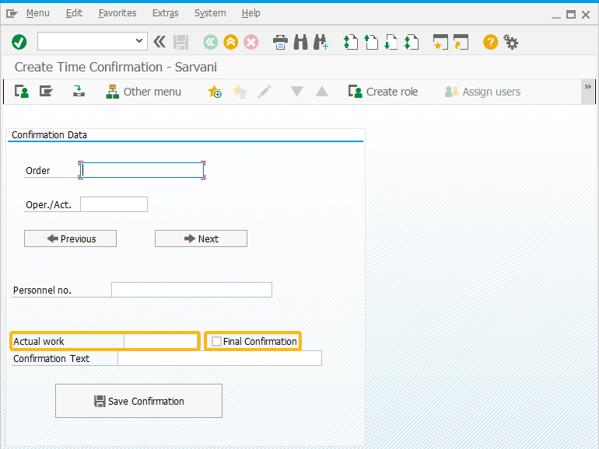The image size is (599, 449).
Task: Click the Actual work input field
Action: [161, 341]
